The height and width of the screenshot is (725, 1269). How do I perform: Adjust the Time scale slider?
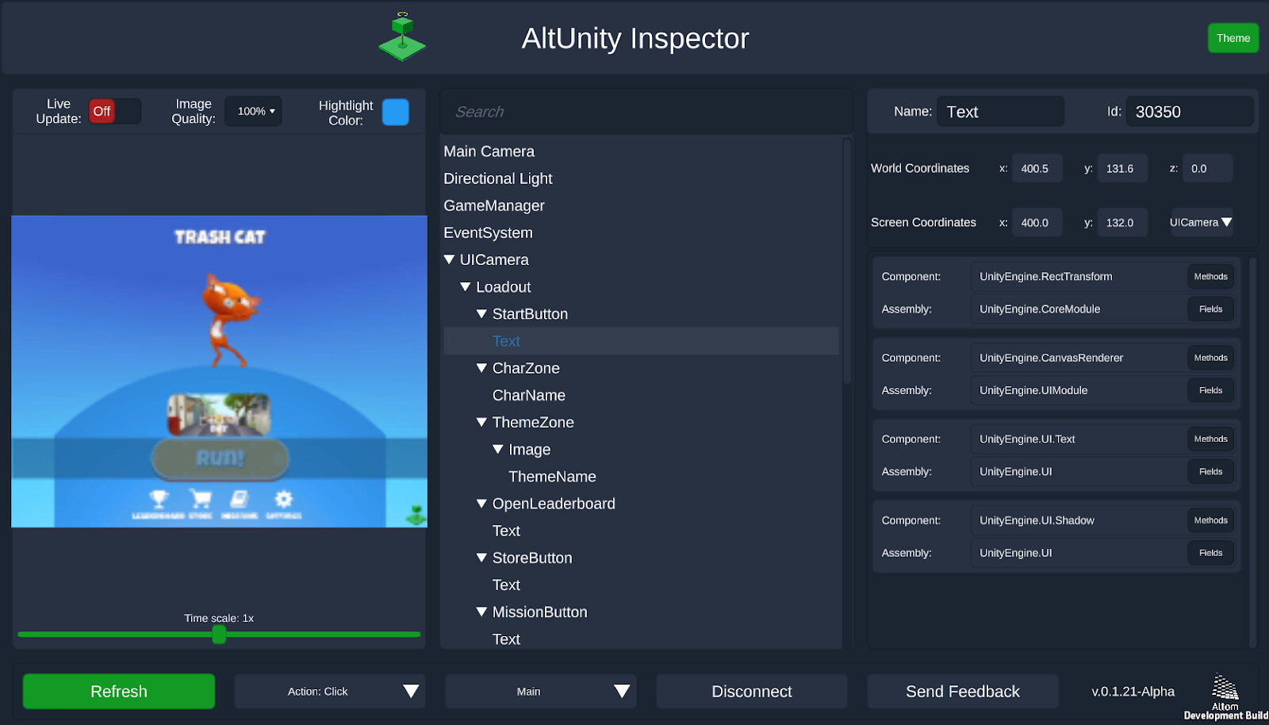219,635
